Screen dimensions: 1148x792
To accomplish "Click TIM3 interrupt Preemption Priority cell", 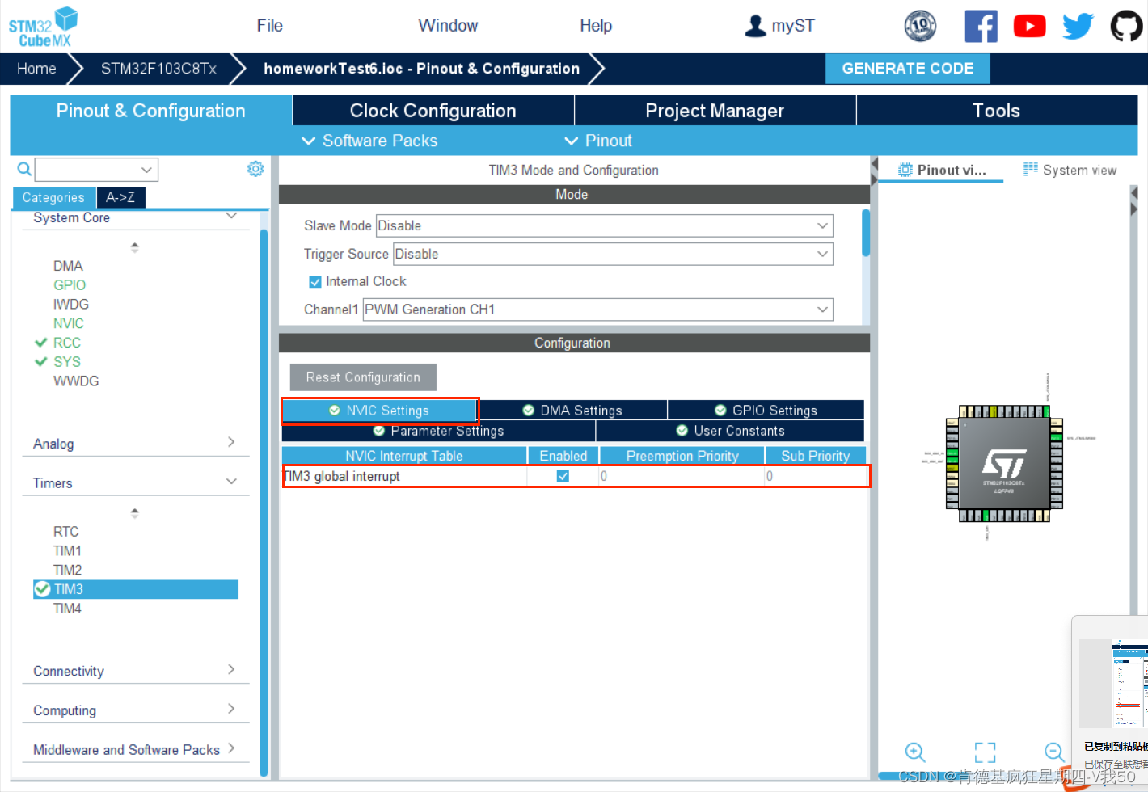I will [682, 476].
